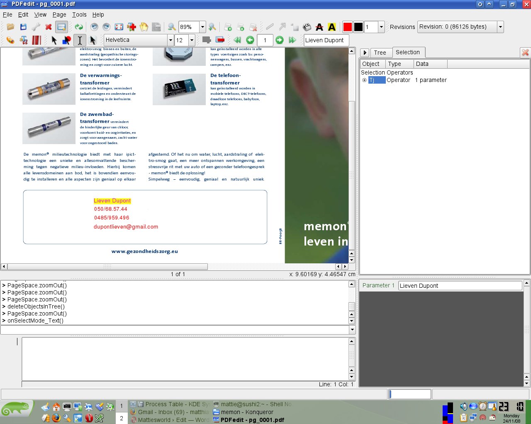Open the font size 12 dropdown

click(x=192, y=40)
